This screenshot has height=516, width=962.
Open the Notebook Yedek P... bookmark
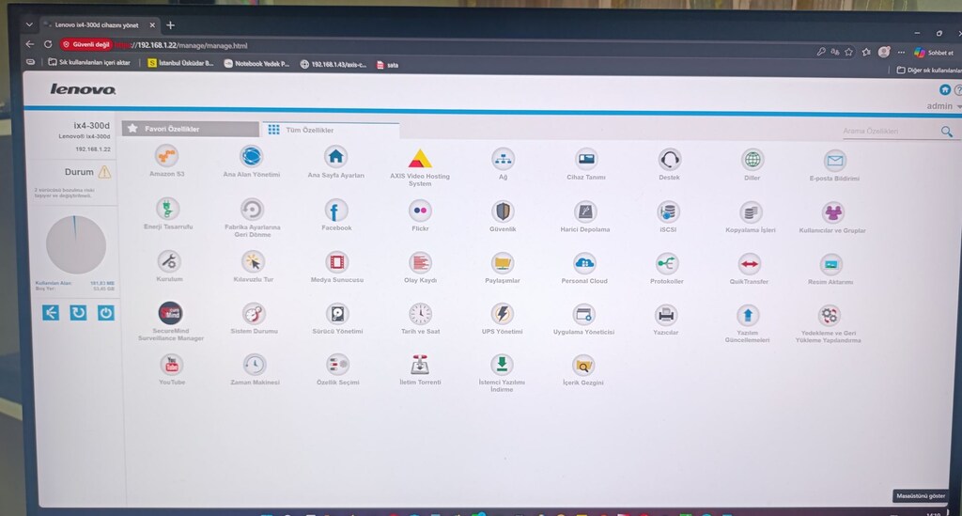(256, 64)
